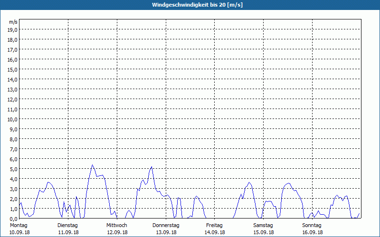Select the 17,0 y-axis value
This screenshot has width=380, height=237.
tap(12, 50)
